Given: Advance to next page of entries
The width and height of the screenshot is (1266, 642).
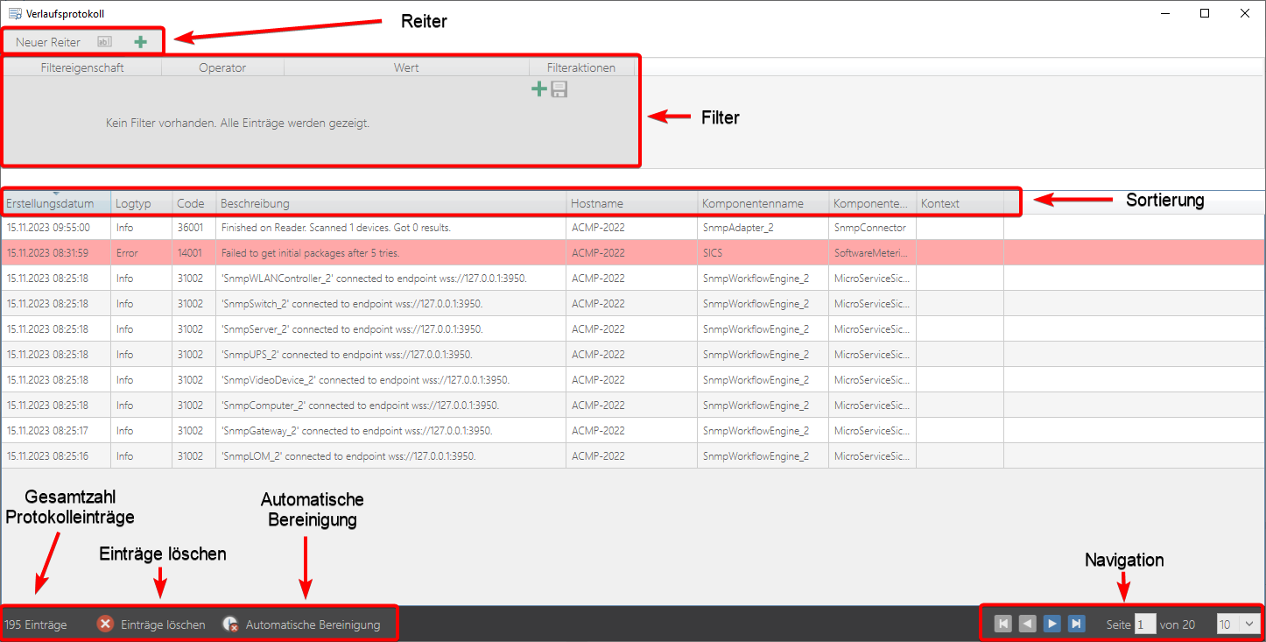Looking at the screenshot, I should (1052, 624).
